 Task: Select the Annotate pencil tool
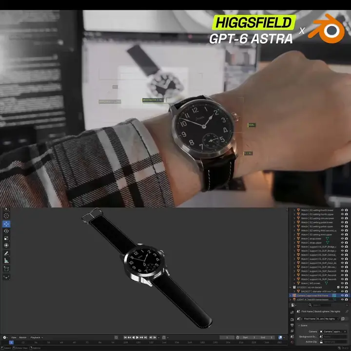(x=6, y=253)
